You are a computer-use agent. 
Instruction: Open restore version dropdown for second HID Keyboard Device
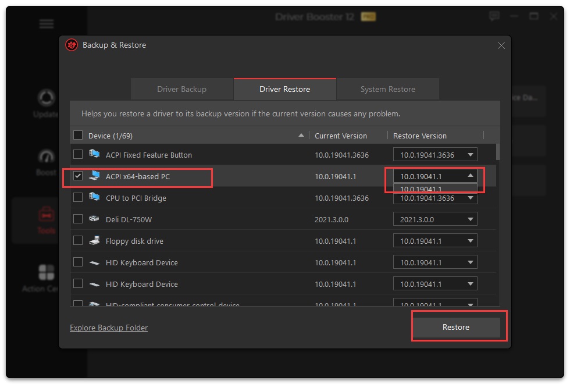(435, 284)
